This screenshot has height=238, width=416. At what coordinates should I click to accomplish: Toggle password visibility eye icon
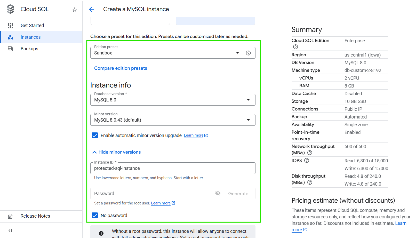[x=218, y=193]
